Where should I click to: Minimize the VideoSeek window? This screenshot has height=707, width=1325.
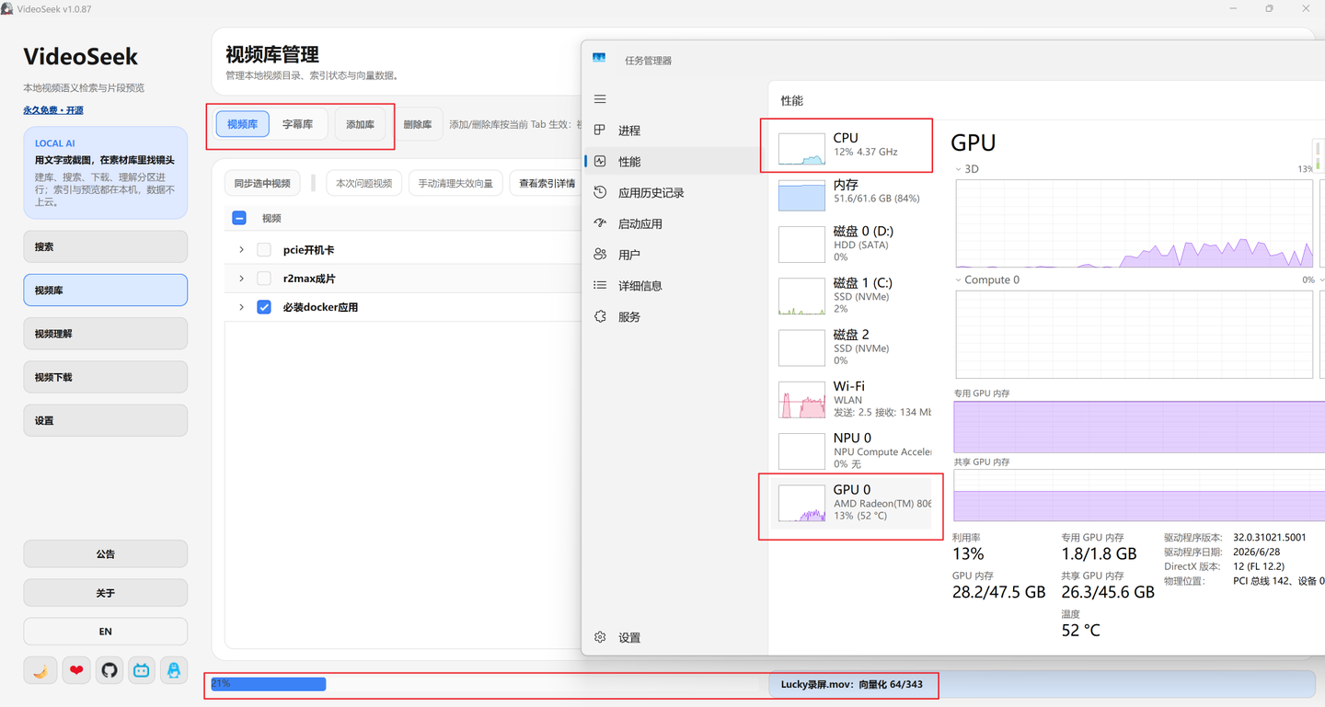[x=1233, y=8]
